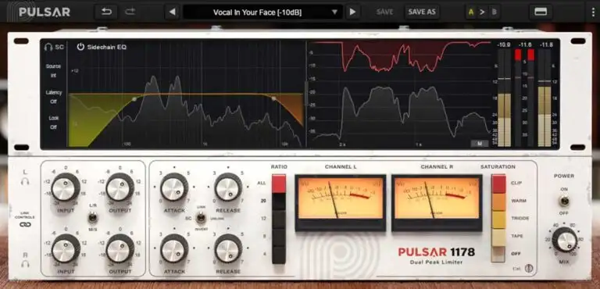Click the vertical divider handle between displays
Screen dimensions: 600x289
305,94
